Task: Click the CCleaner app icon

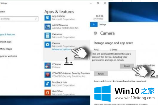Action: click(47, 65)
